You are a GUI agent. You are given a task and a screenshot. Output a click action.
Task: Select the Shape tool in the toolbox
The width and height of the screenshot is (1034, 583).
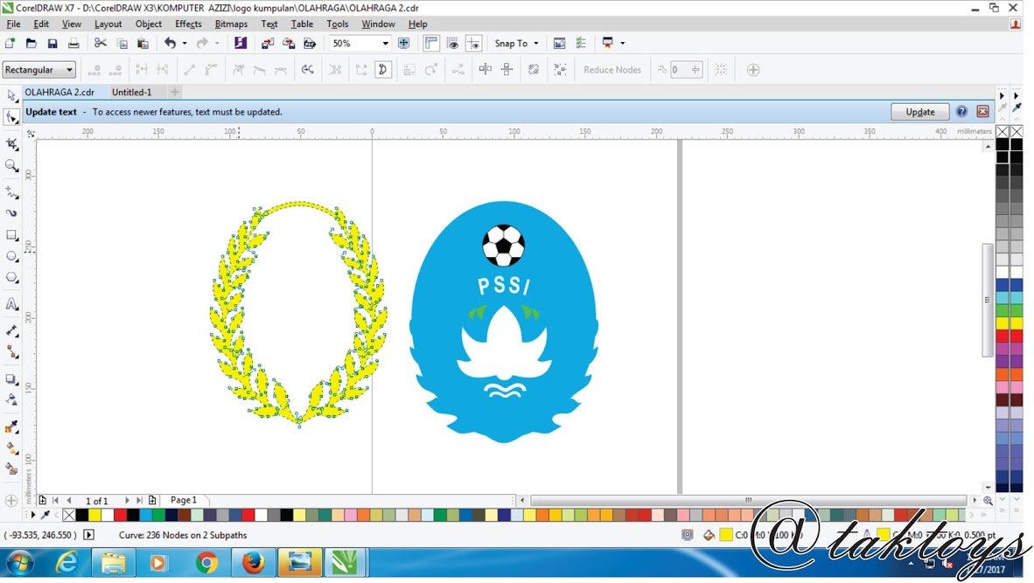(12, 117)
